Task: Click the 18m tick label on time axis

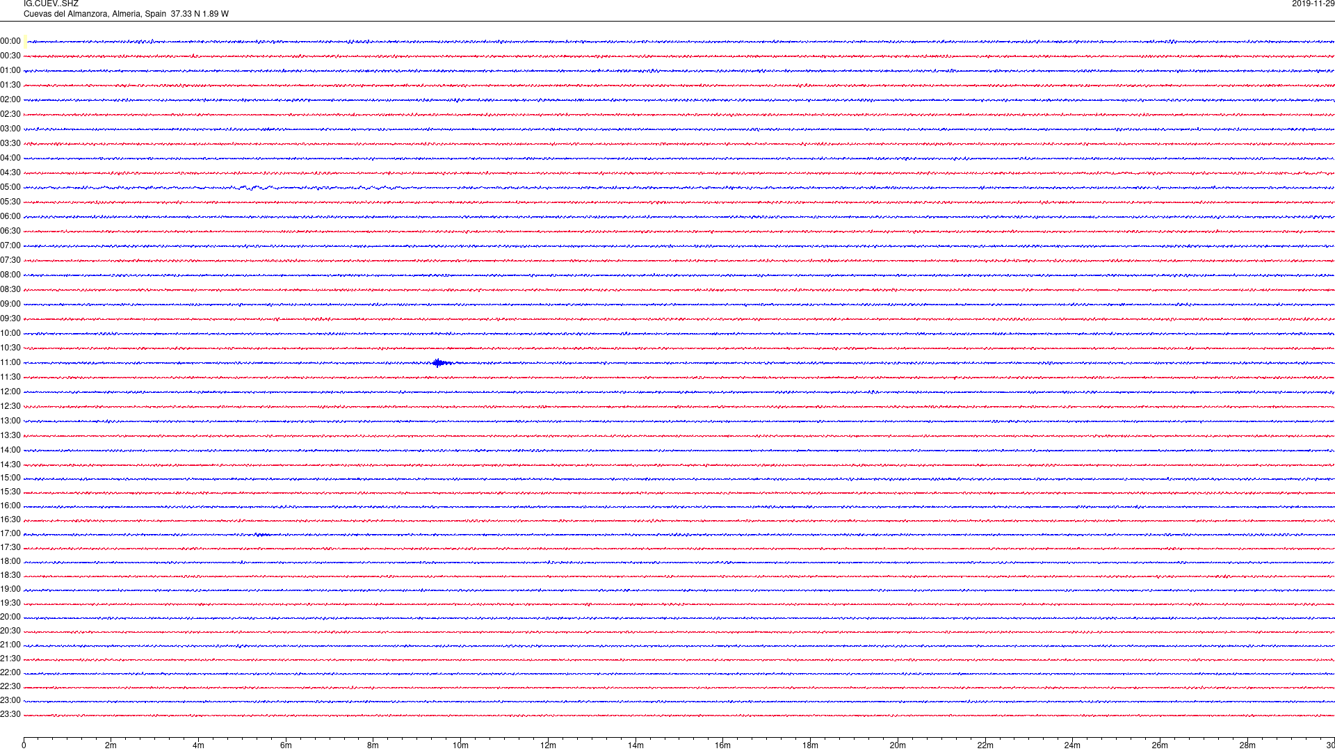Action: click(810, 745)
